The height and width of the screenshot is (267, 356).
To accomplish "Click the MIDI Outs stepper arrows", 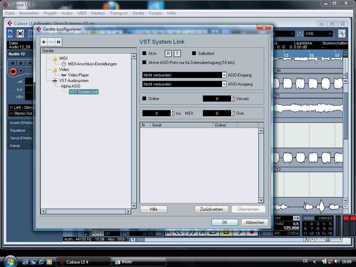I will coord(233,113).
